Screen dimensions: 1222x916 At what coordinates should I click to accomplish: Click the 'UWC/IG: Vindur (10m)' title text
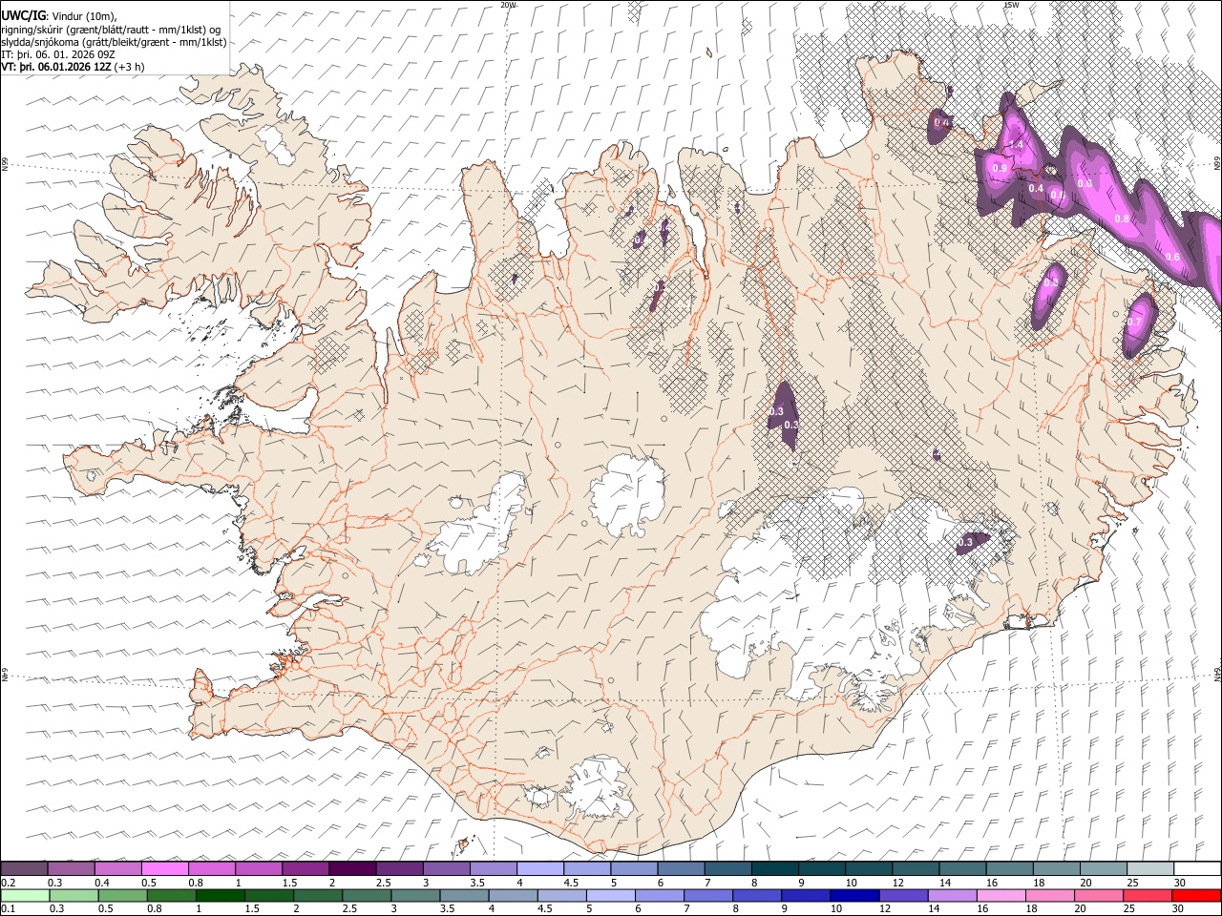[x=59, y=14]
